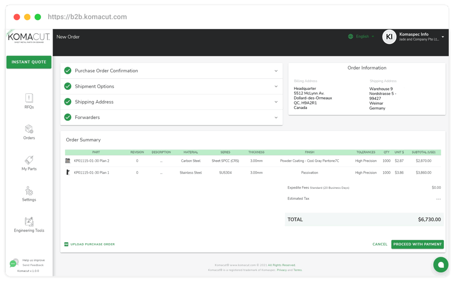456x281 pixels.
Task: Click the PDF icon next to Upload Purchase Order
Action: [66, 245]
